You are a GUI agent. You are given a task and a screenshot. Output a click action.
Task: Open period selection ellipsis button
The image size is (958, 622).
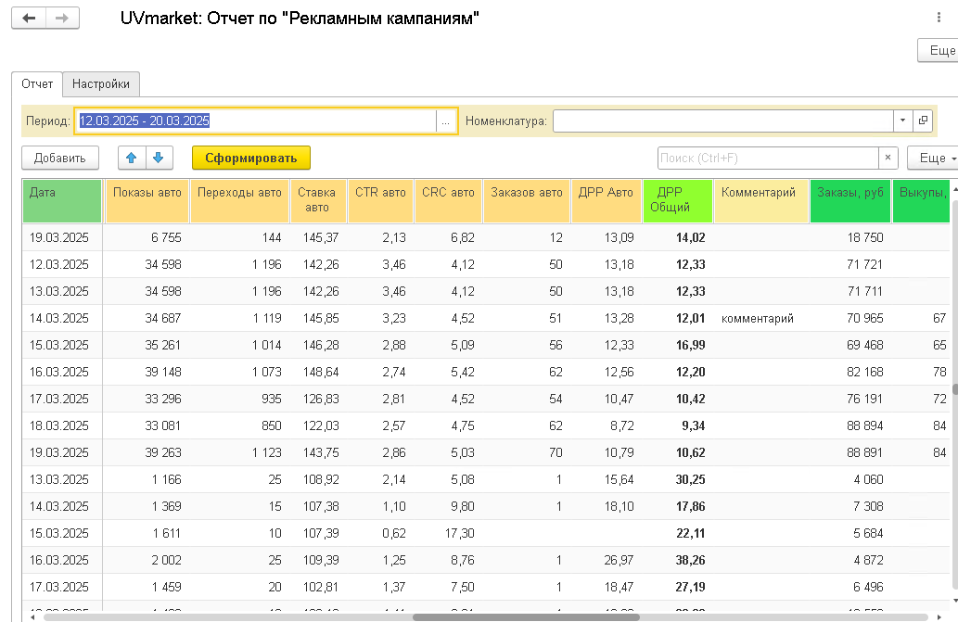pyautogui.click(x=446, y=121)
